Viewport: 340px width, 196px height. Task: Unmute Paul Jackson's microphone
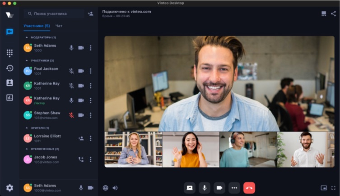click(71, 71)
